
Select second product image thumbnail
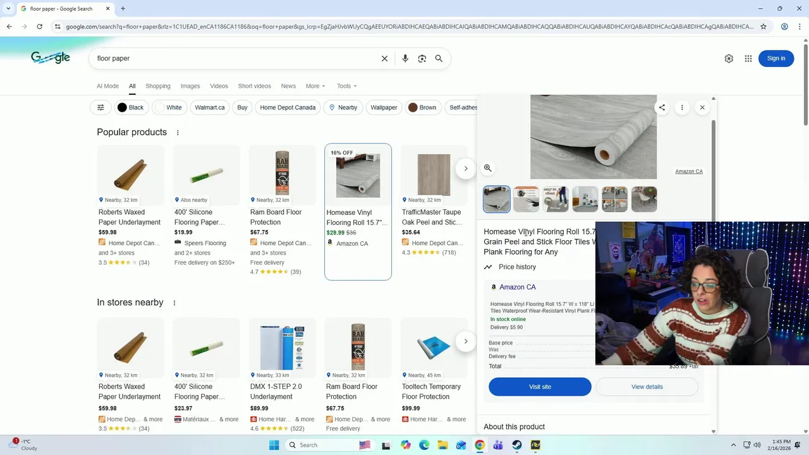526,199
